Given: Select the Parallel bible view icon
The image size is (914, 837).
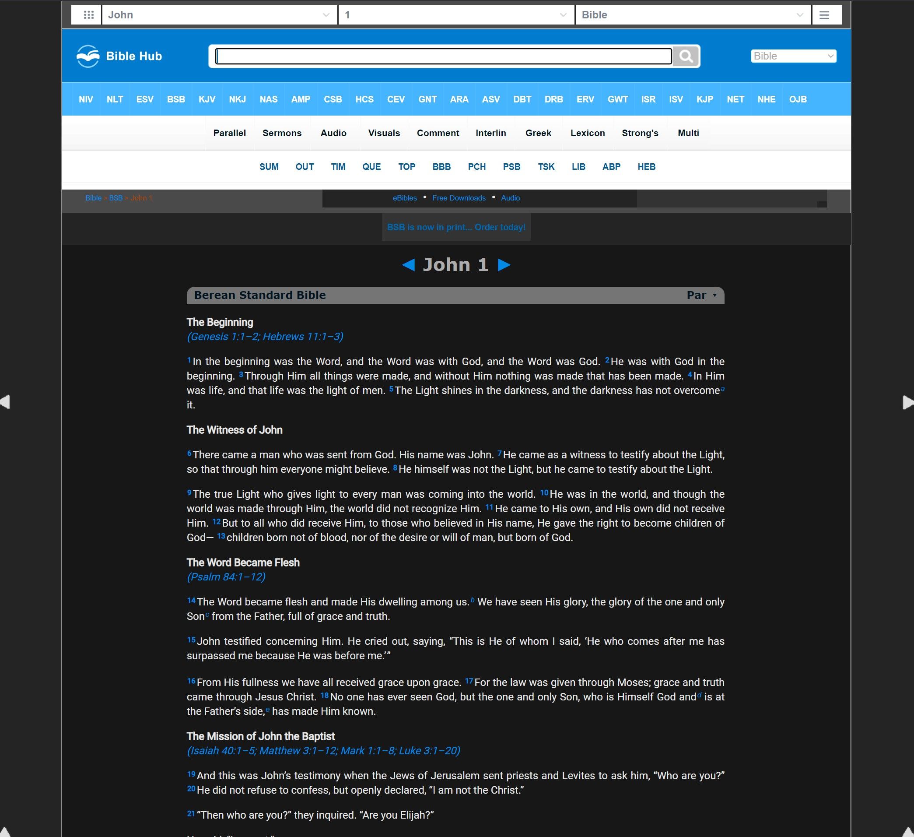Looking at the screenshot, I should 229,133.
